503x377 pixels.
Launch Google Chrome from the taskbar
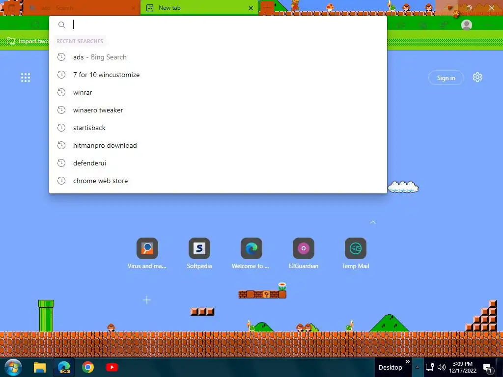point(87,367)
